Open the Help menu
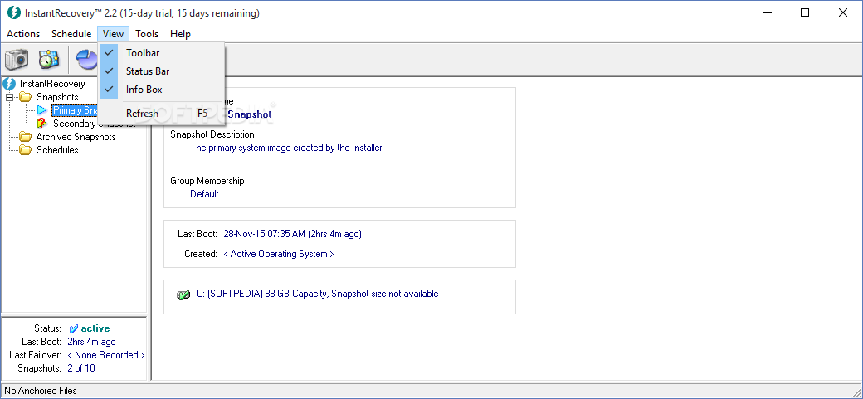This screenshot has height=399, width=863. pos(180,33)
